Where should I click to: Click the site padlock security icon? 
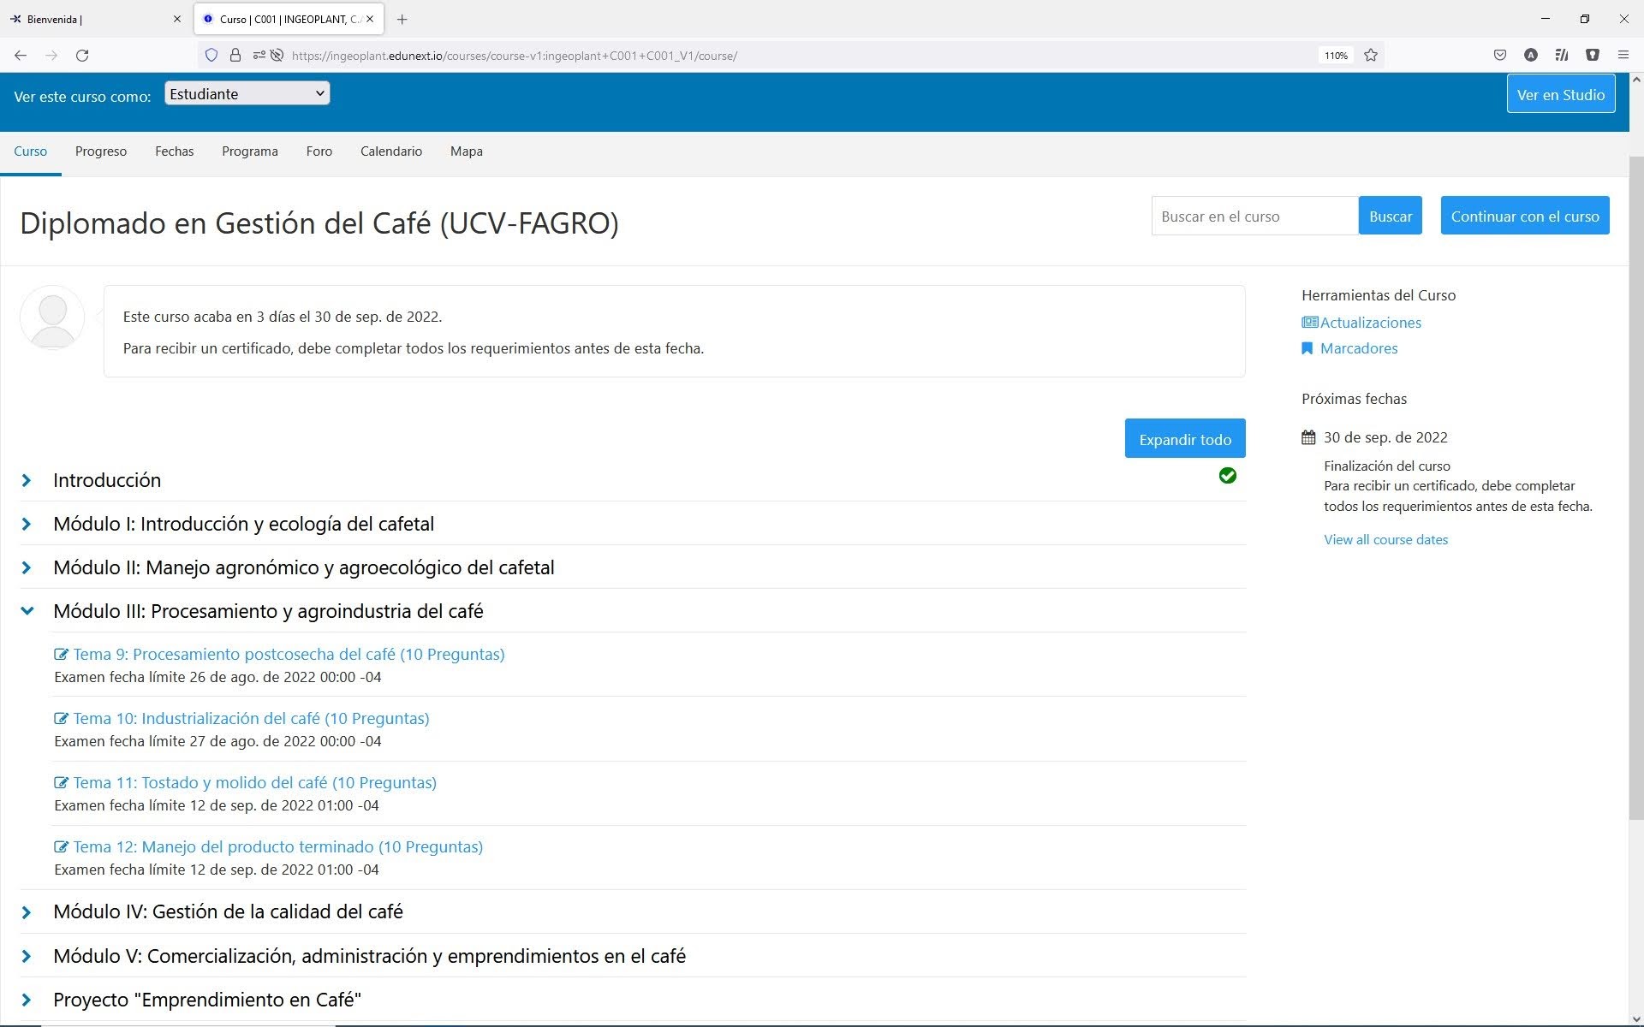point(235,56)
